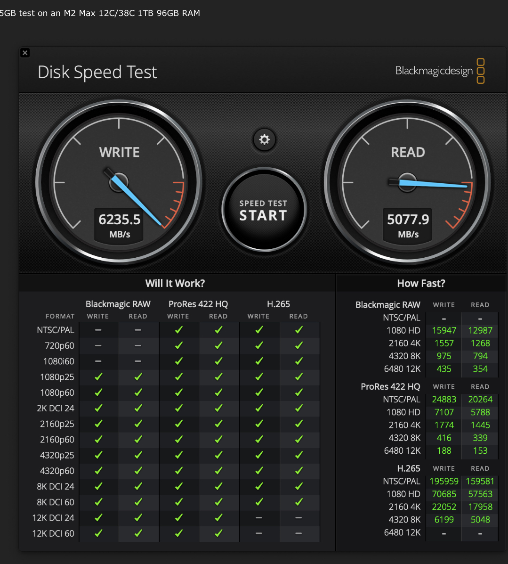Expand the How Fast section header
Viewport: 508px width, 564px height.
420,283
